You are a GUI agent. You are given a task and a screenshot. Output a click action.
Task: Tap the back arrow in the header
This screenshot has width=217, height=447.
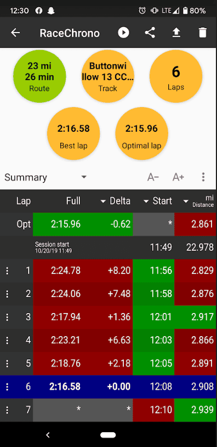pyautogui.click(x=15, y=33)
